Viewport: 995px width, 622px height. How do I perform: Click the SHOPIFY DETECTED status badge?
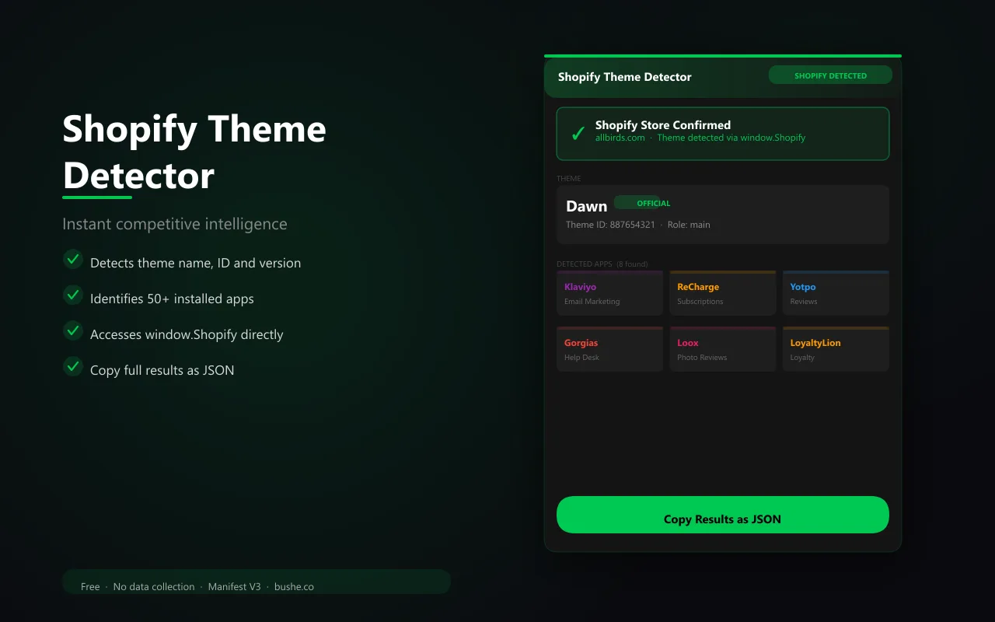click(830, 75)
